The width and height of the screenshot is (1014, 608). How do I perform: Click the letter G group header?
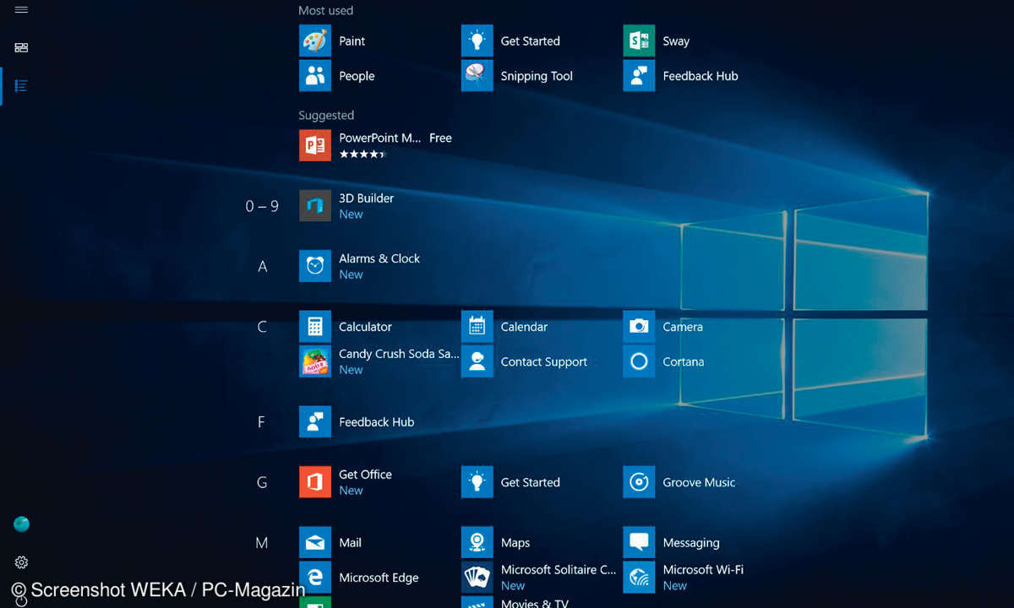pyautogui.click(x=262, y=483)
